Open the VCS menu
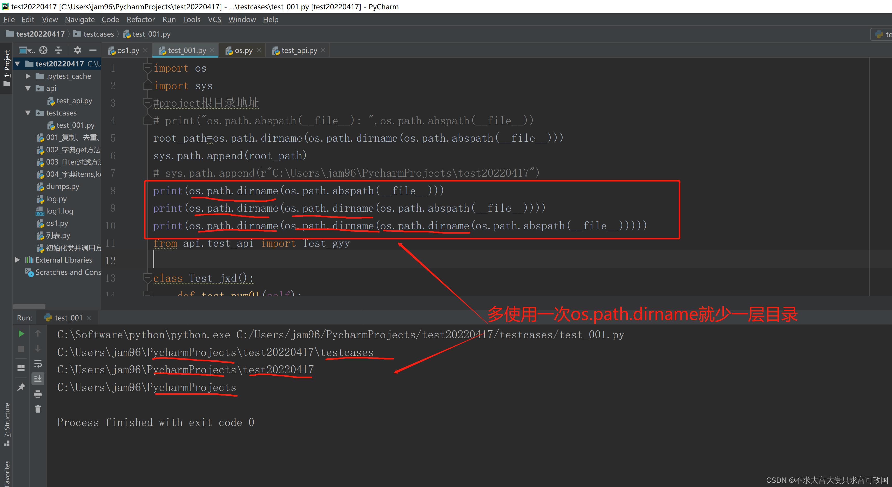Viewport: 892px width, 487px height. pos(214,20)
